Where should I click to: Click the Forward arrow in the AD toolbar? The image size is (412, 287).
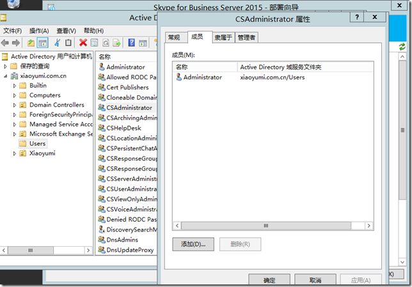click(16, 43)
